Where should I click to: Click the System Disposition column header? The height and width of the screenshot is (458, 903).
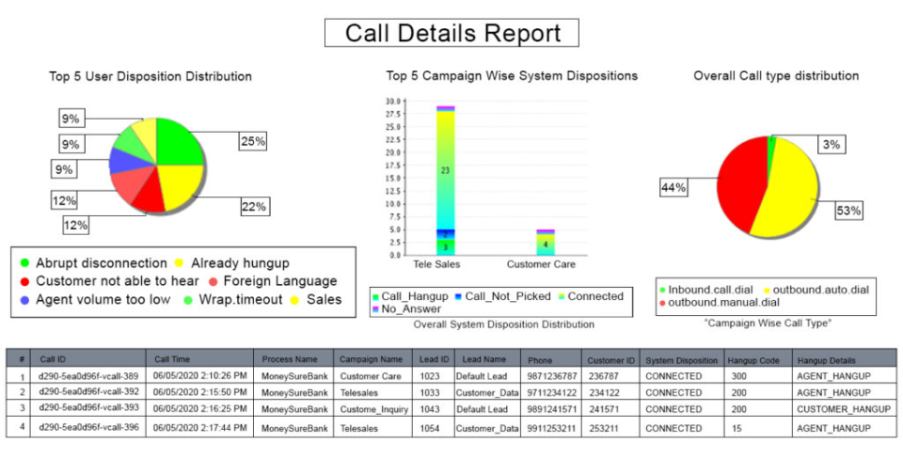tap(683, 358)
